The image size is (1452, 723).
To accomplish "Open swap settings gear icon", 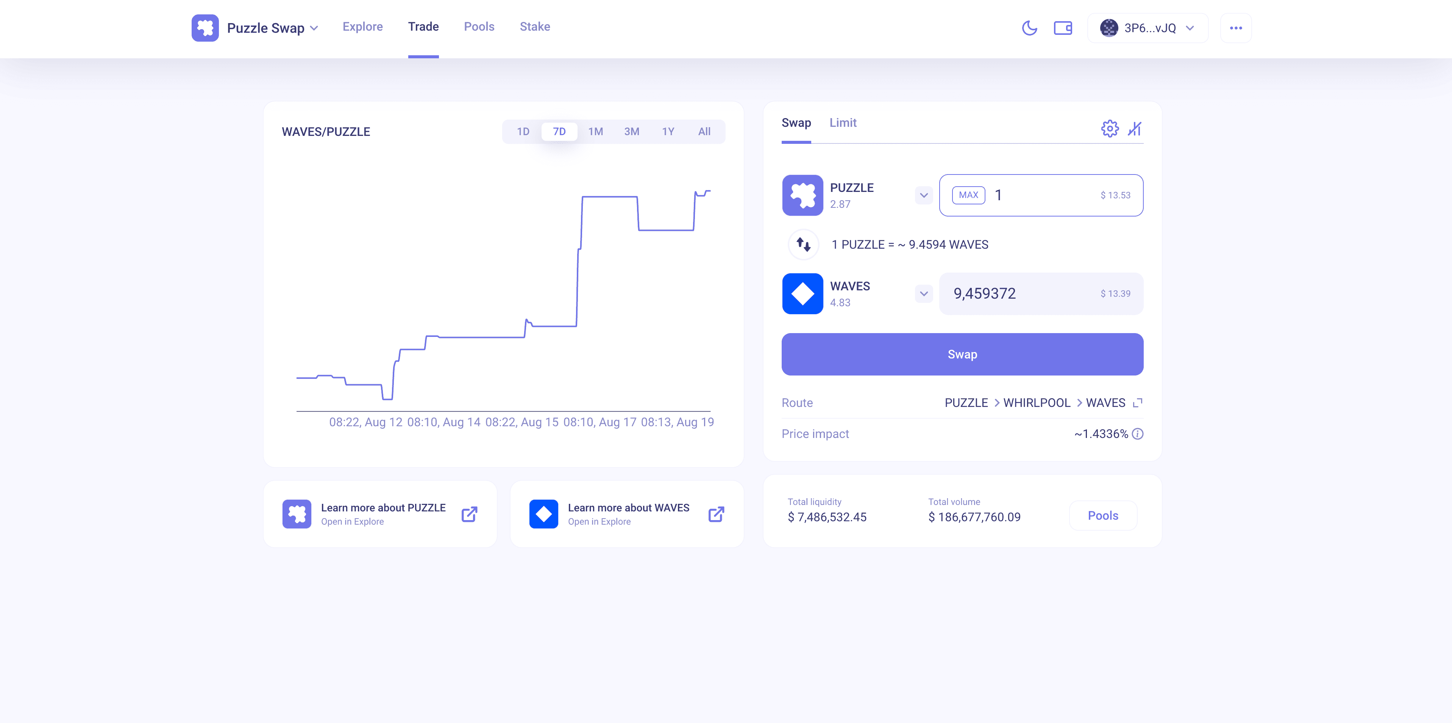I will pyautogui.click(x=1109, y=128).
